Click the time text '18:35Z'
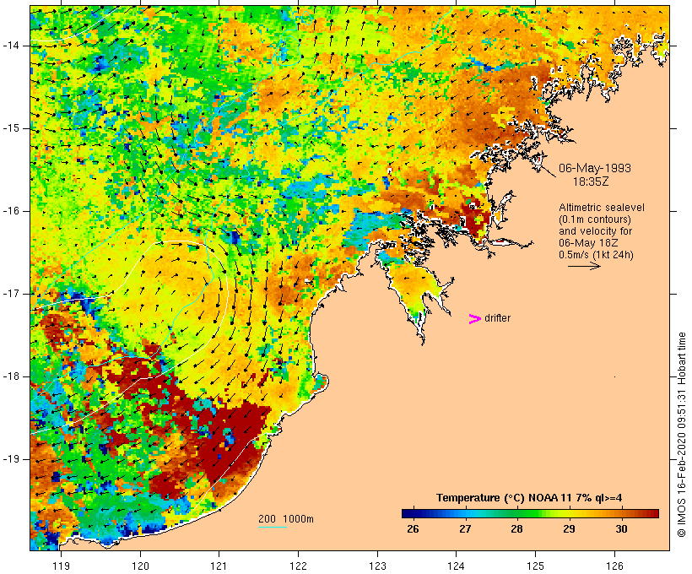 tap(591, 181)
